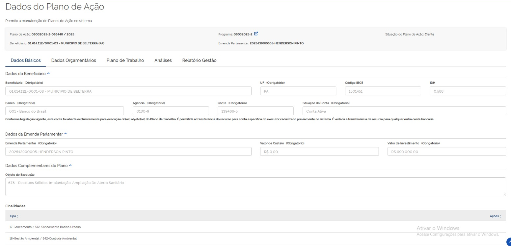511x246 pixels.
Task: Click the Banco field showing Banco do Brasil
Action: tap(65, 111)
